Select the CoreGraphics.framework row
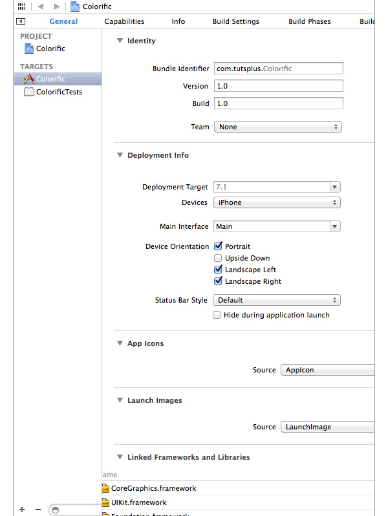Image resolution: width=388 pixels, height=516 pixels. pos(238,488)
